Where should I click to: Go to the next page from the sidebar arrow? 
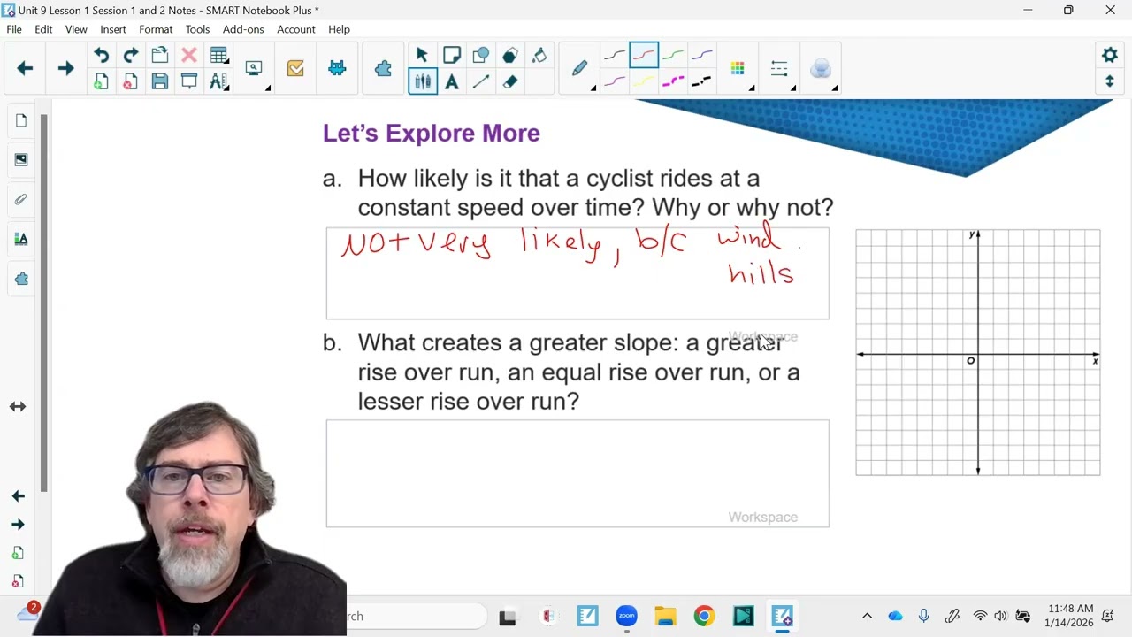[18, 525]
